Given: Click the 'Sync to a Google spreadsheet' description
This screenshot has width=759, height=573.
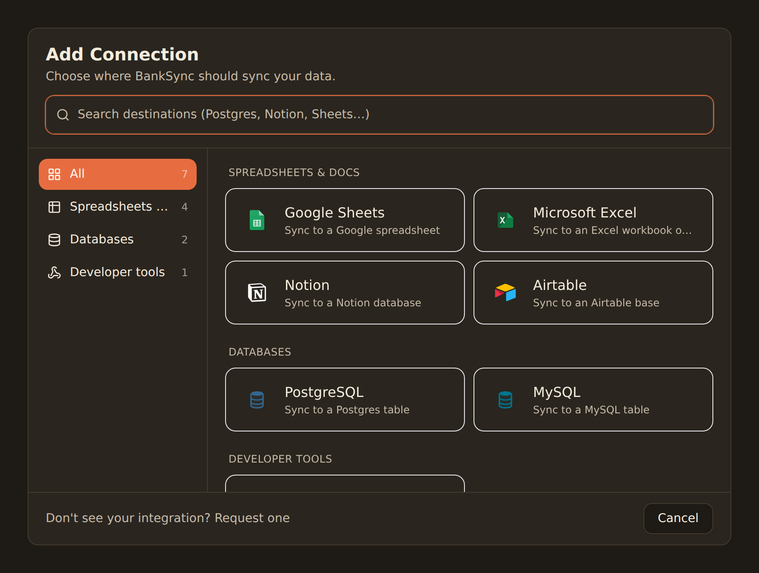Looking at the screenshot, I should (x=362, y=230).
